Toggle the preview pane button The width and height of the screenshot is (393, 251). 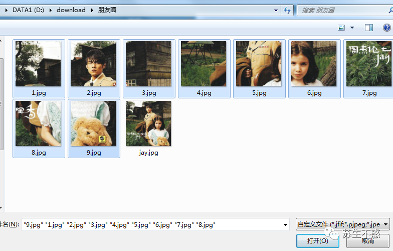coord(369,28)
